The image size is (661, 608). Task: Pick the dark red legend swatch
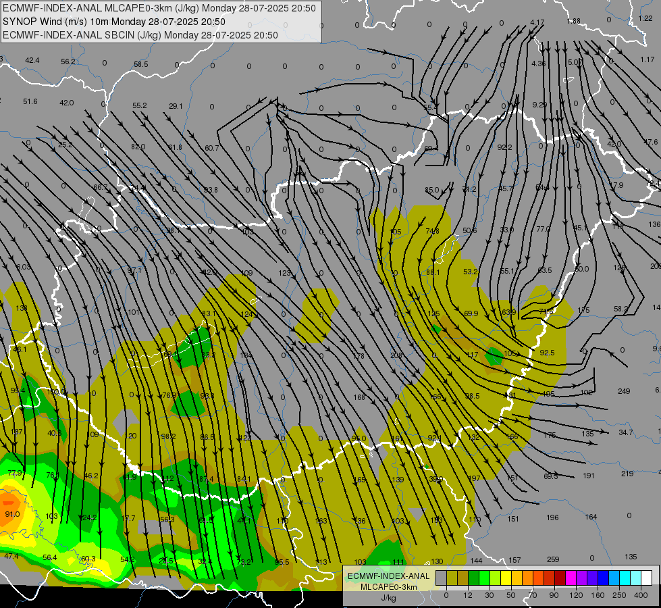560,578
